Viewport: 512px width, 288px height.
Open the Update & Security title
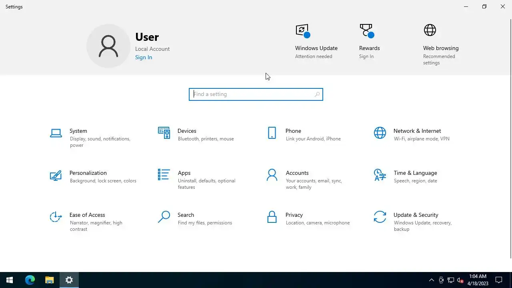[x=416, y=215]
